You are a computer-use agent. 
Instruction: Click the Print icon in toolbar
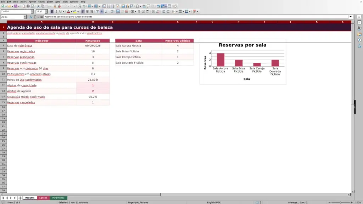pyautogui.click(x=28, y=6)
